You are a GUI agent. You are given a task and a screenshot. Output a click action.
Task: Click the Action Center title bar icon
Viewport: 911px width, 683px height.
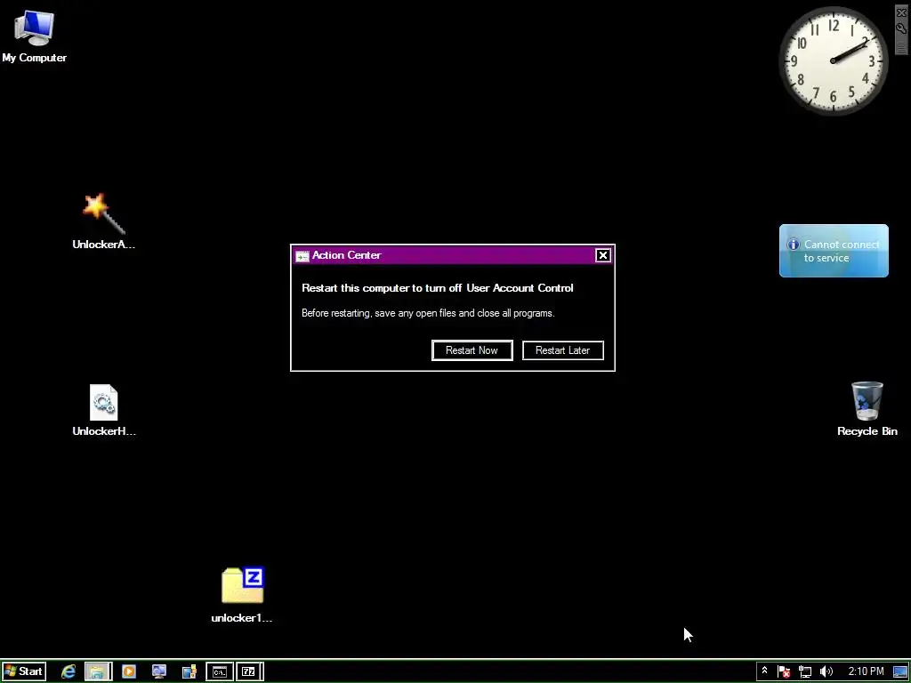[302, 255]
